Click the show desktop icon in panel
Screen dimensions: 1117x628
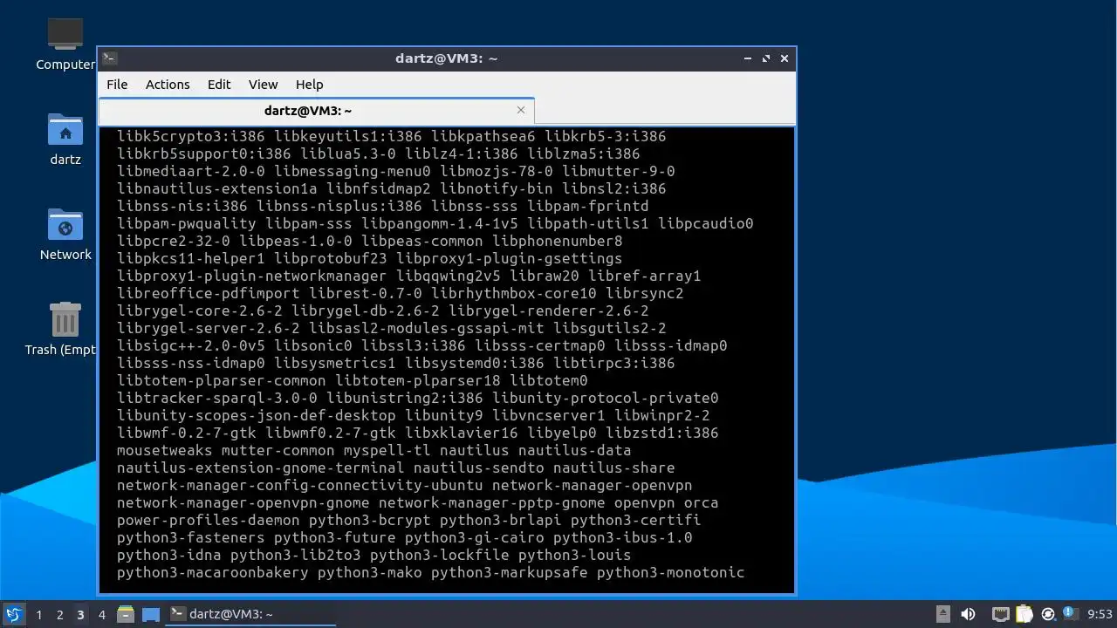click(151, 614)
